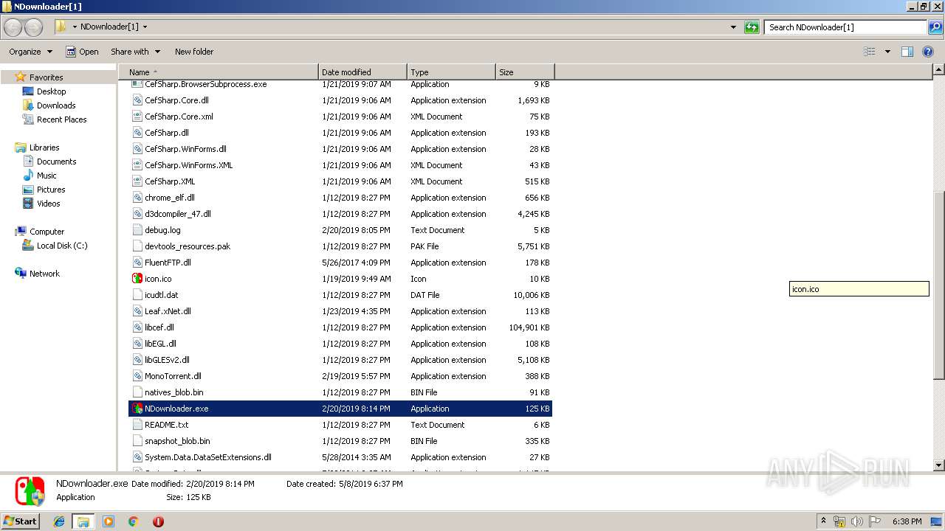The width and height of the screenshot is (945, 531).
Task: Select Computer in the navigation pane
Action: (47, 232)
